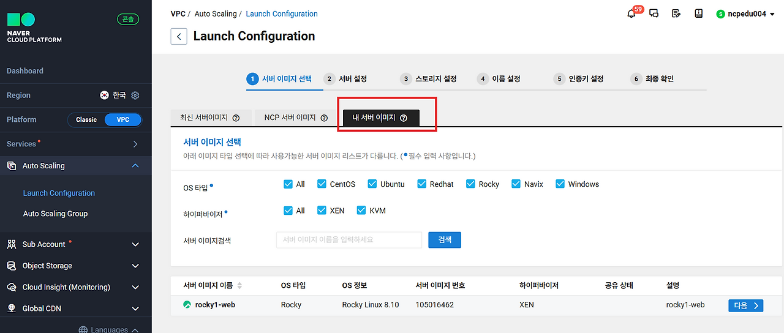Open the notifications bell icon
This screenshot has width=784, height=333.
click(631, 13)
